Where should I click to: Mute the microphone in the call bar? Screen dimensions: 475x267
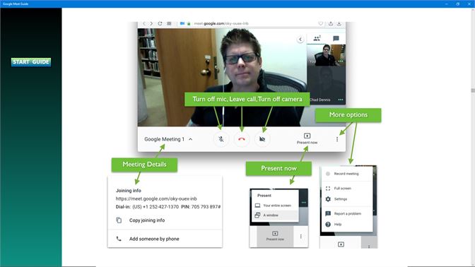[x=221, y=139]
